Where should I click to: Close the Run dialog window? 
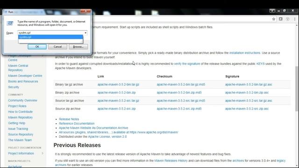coord(85,11)
